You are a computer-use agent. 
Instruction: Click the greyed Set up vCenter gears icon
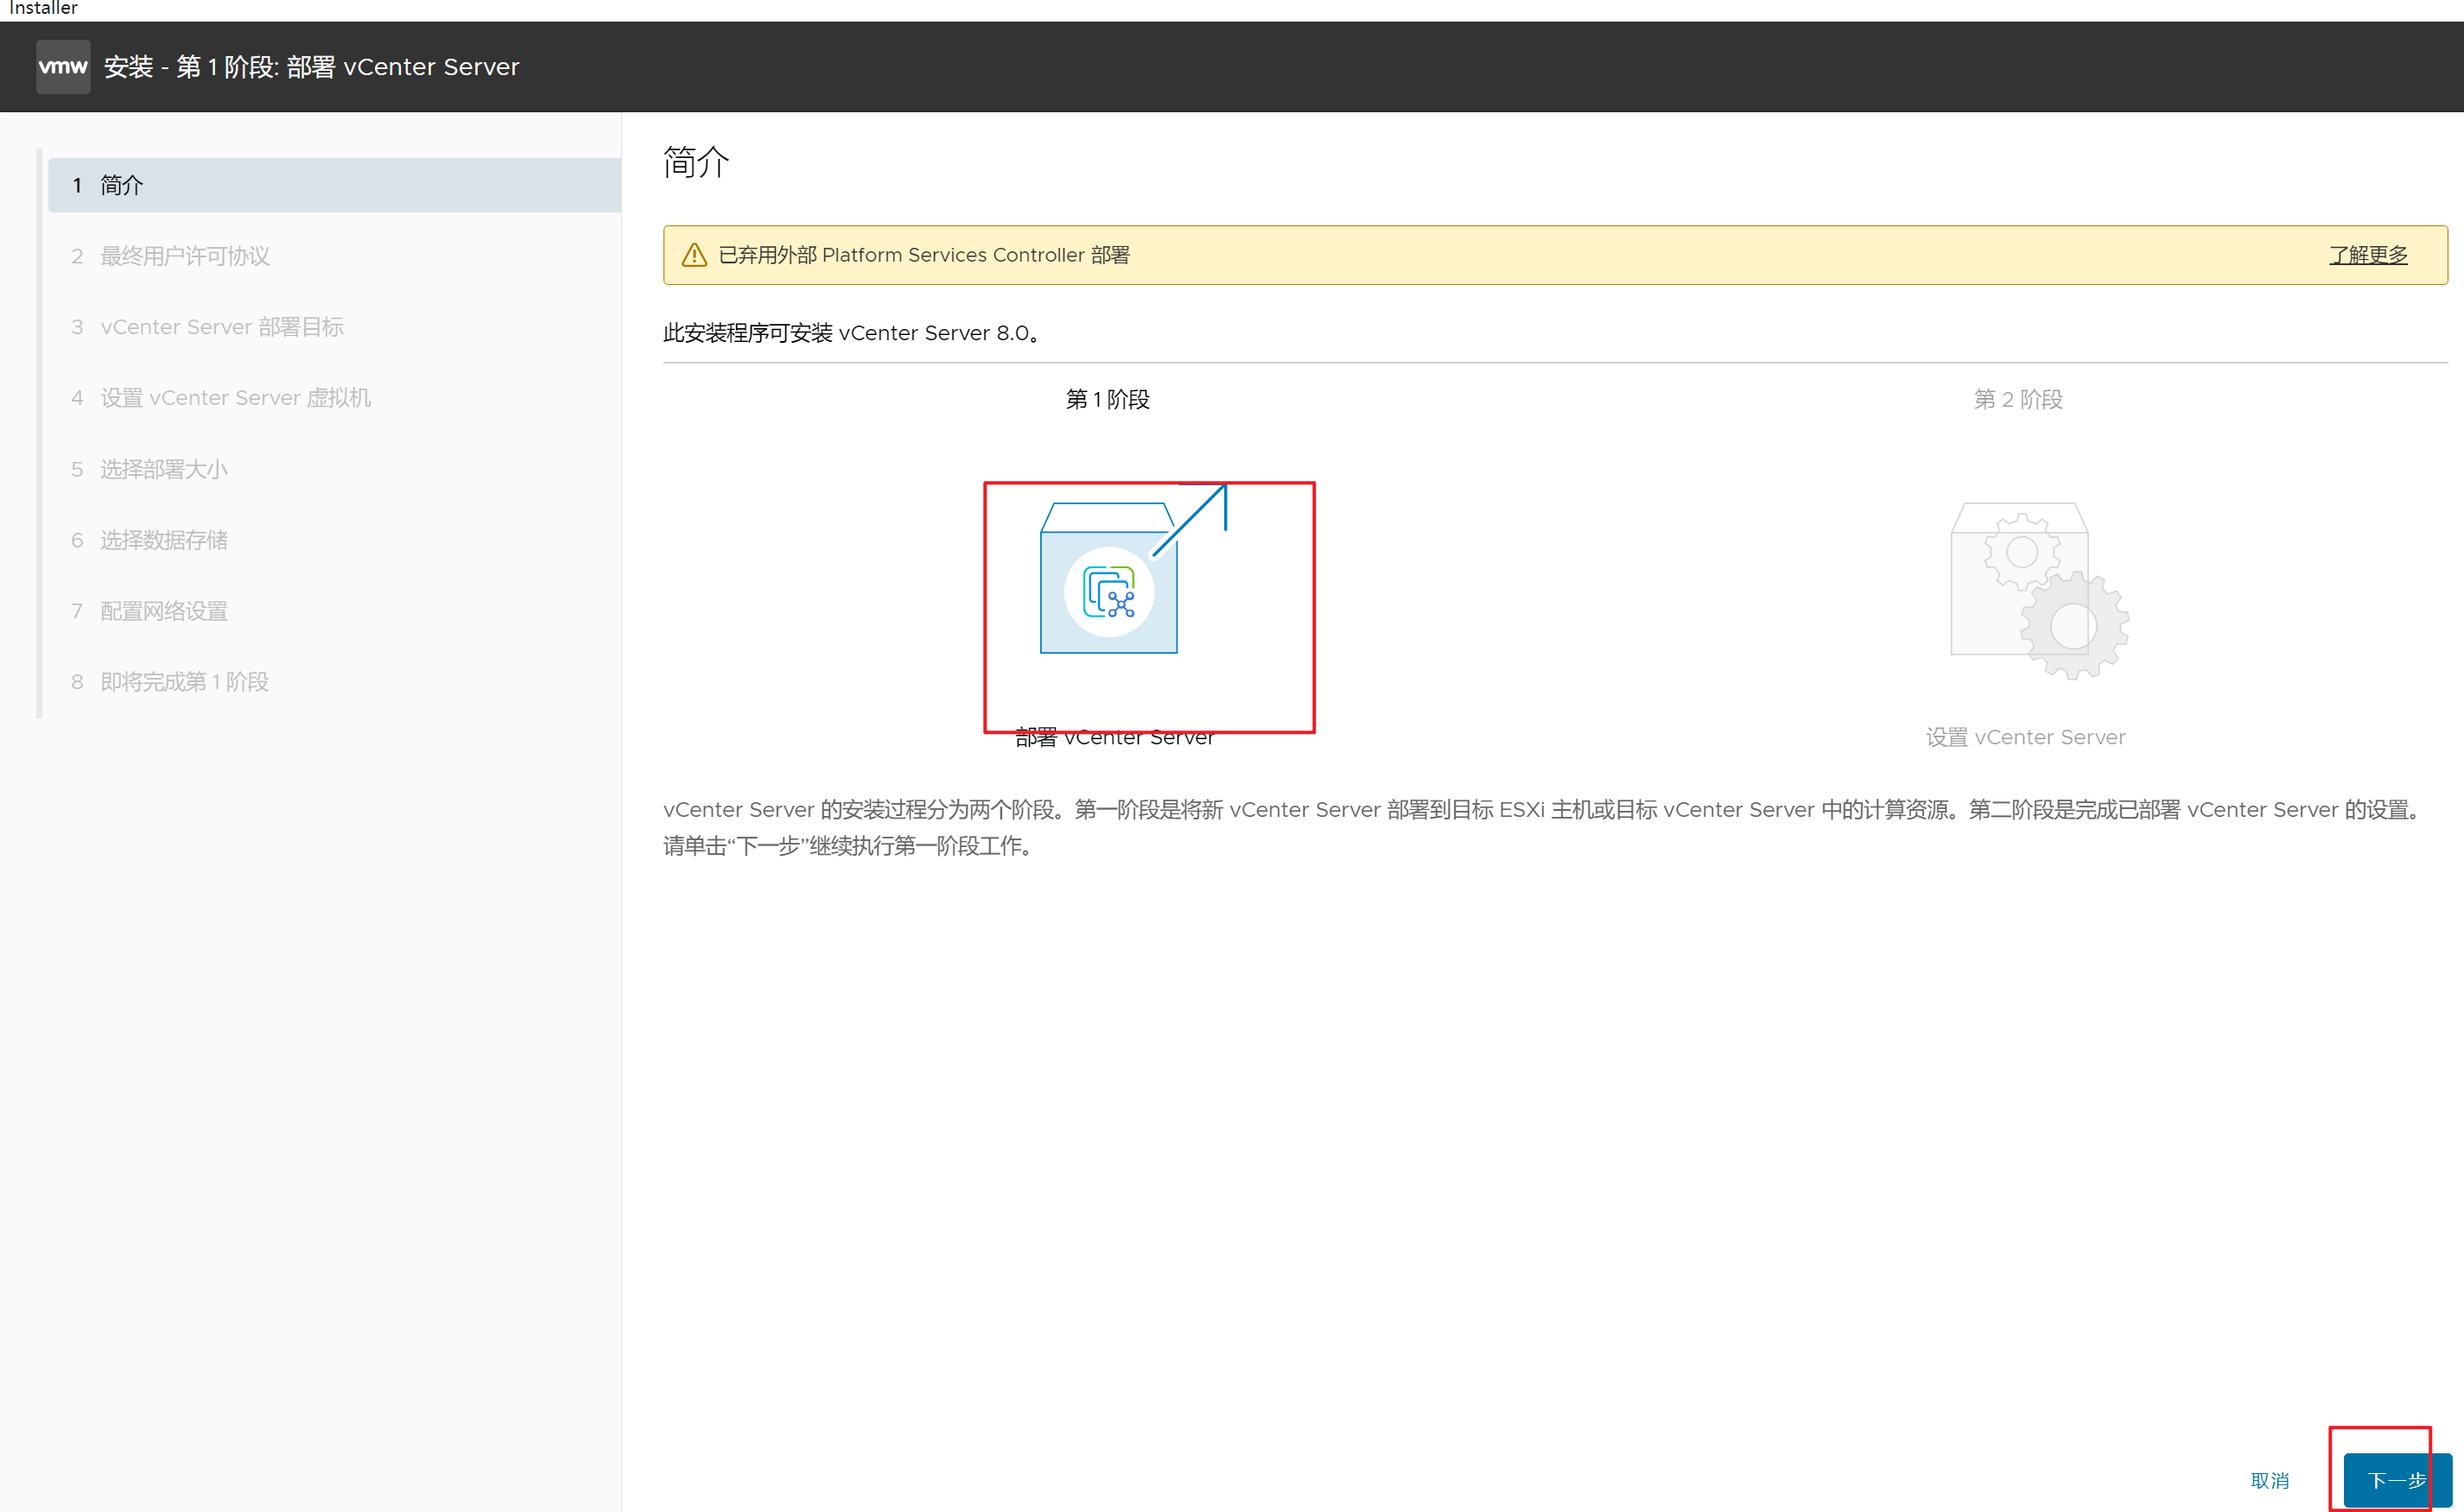tap(2038, 591)
